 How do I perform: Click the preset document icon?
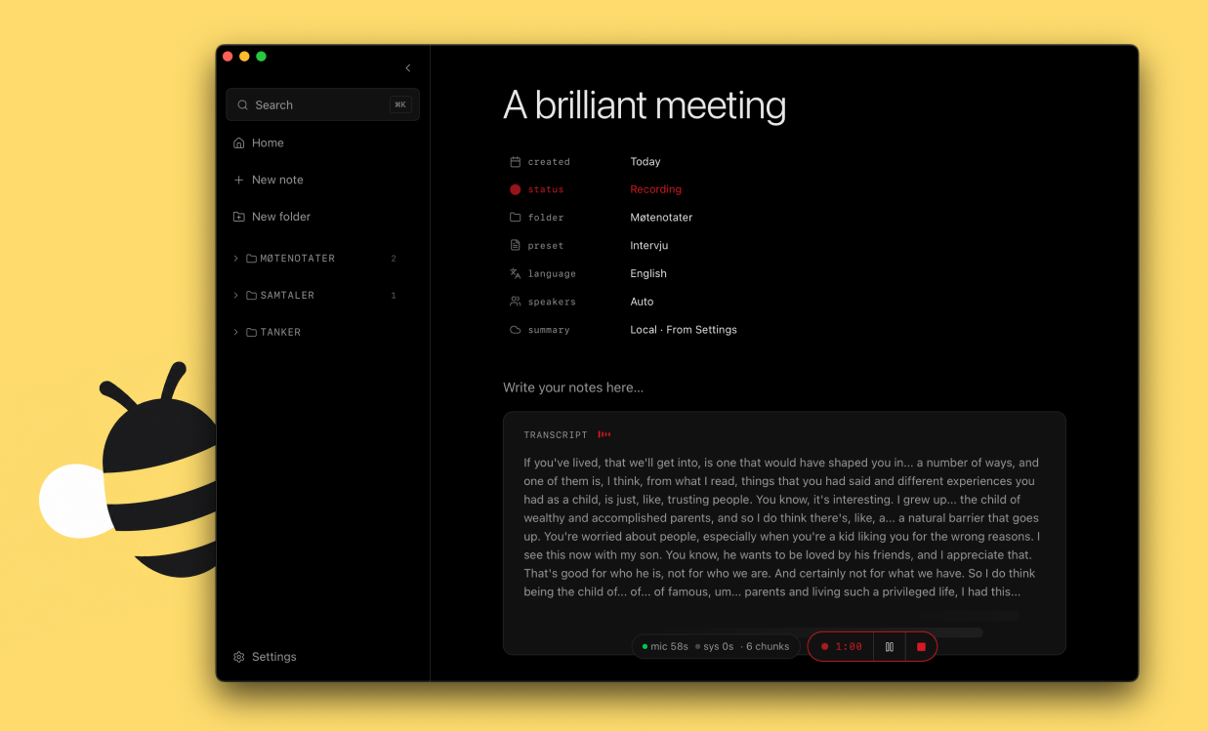(x=516, y=246)
